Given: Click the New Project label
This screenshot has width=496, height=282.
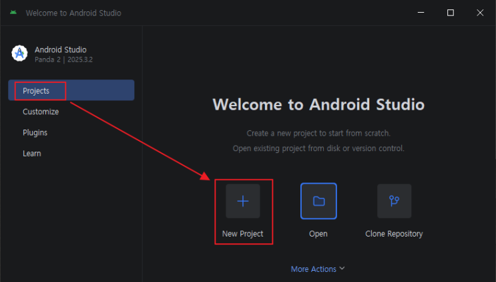Looking at the screenshot, I should click(242, 234).
